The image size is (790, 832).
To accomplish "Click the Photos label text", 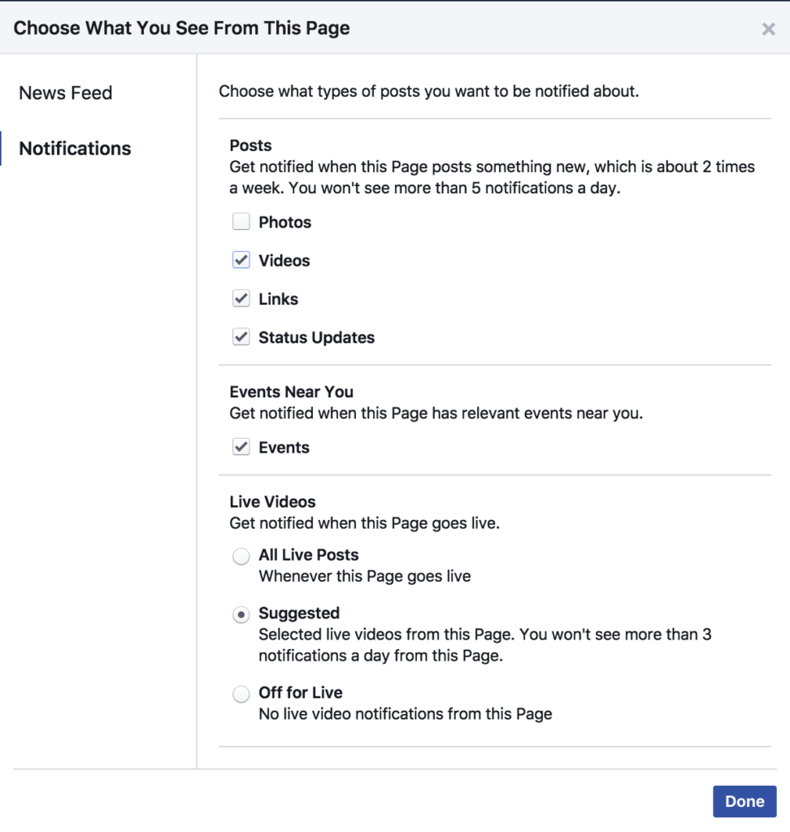I will pyautogui.click(x=284, y=222).
